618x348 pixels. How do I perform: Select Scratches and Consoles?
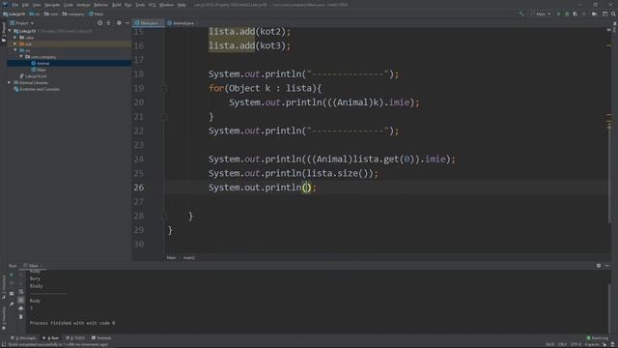click(x=37, y=89)
